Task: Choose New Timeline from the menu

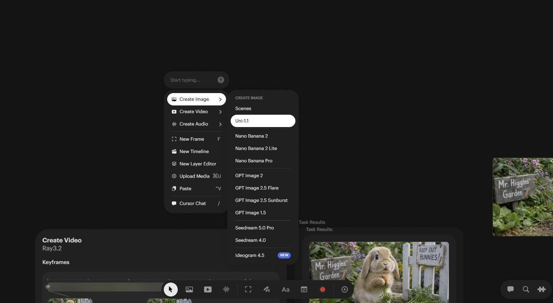Action: click(197, 151)
